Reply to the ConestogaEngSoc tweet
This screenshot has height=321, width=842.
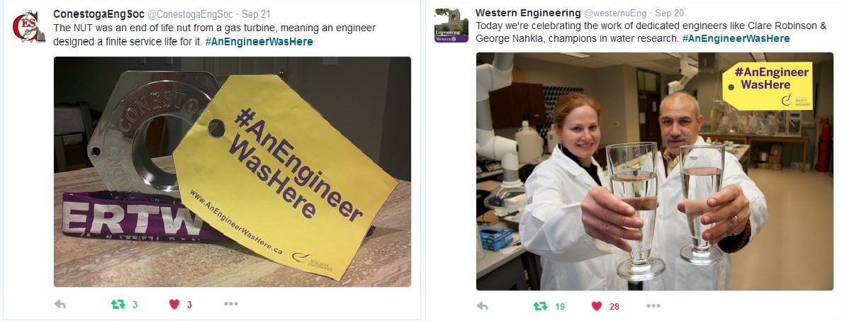60,305
